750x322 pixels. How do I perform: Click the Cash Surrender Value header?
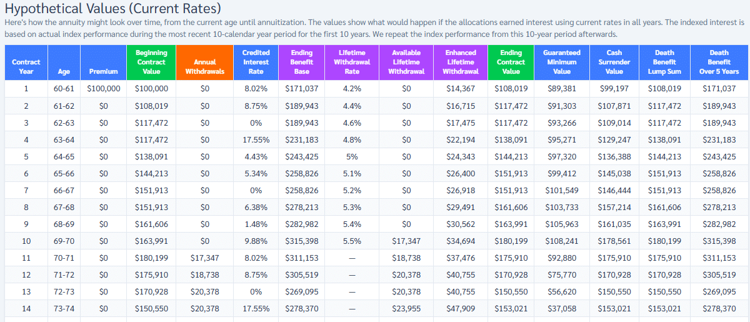(614, 62)
